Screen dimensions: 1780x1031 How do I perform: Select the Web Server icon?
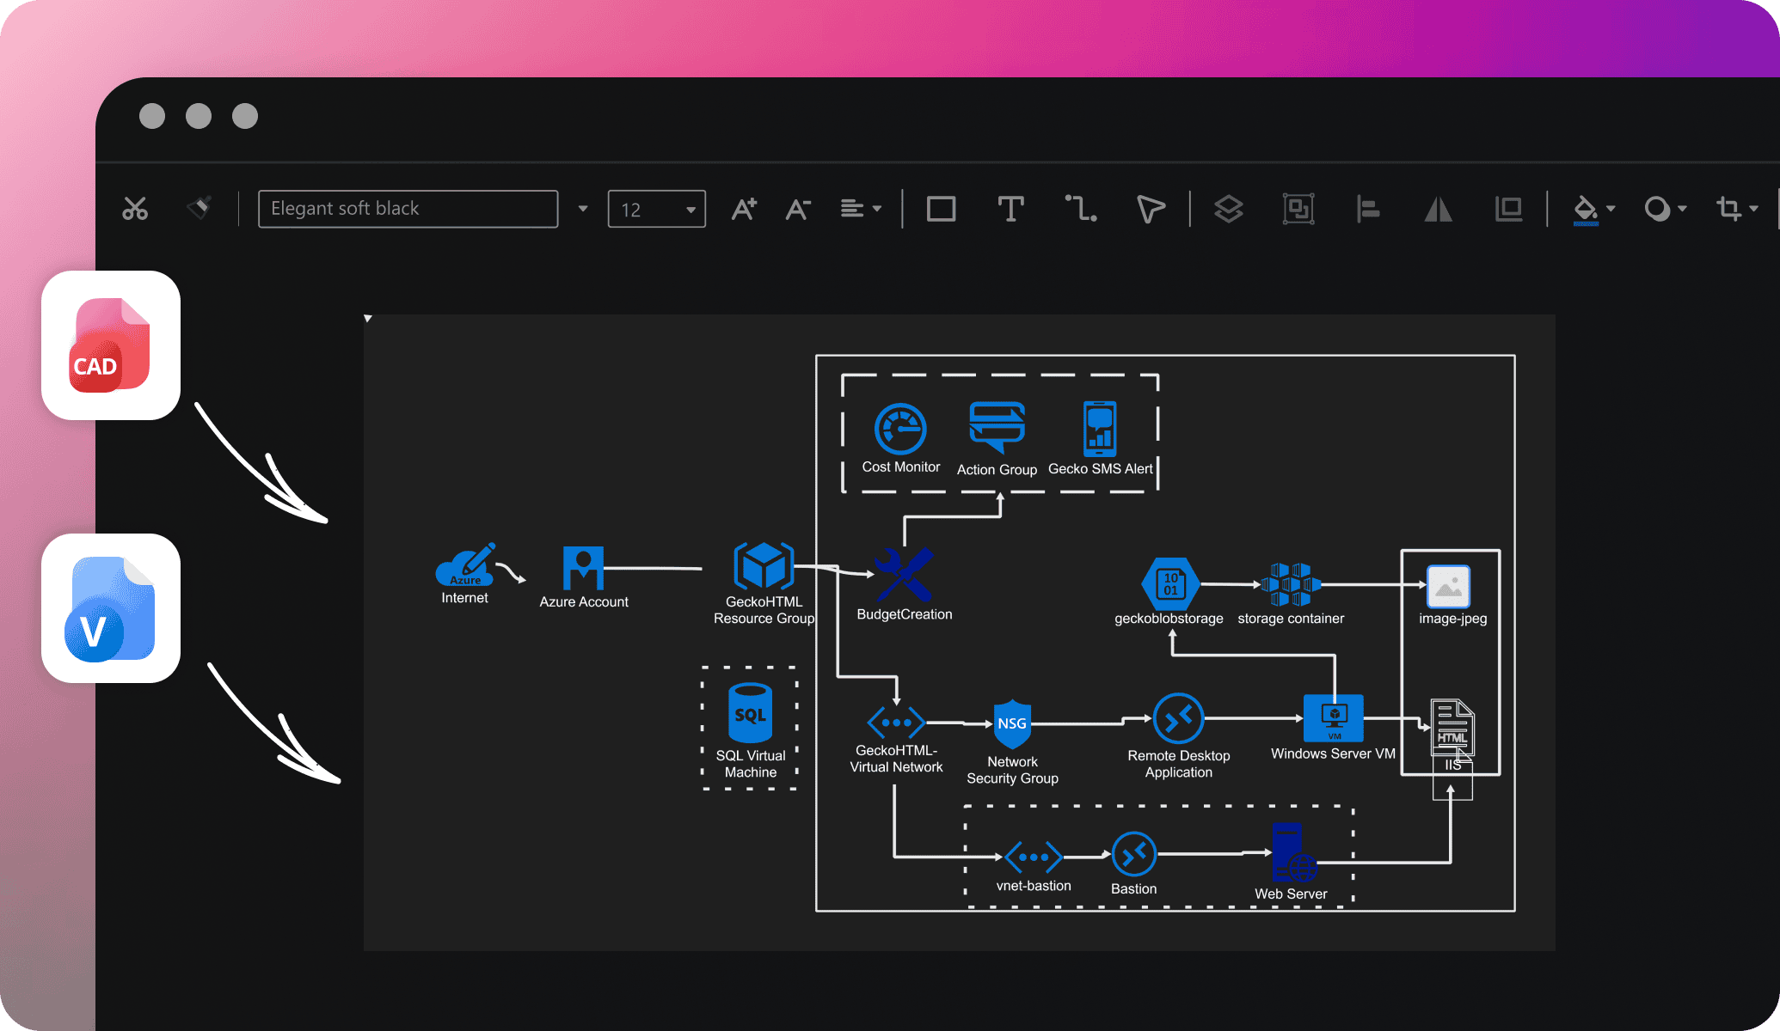(x=1292, y=853)
